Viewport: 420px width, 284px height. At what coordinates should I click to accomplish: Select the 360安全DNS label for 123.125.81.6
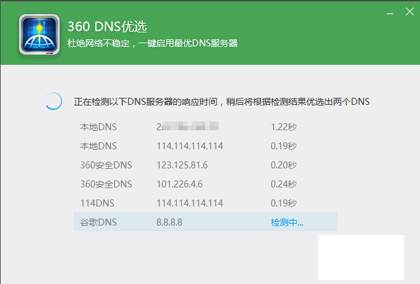coord(106,165)
